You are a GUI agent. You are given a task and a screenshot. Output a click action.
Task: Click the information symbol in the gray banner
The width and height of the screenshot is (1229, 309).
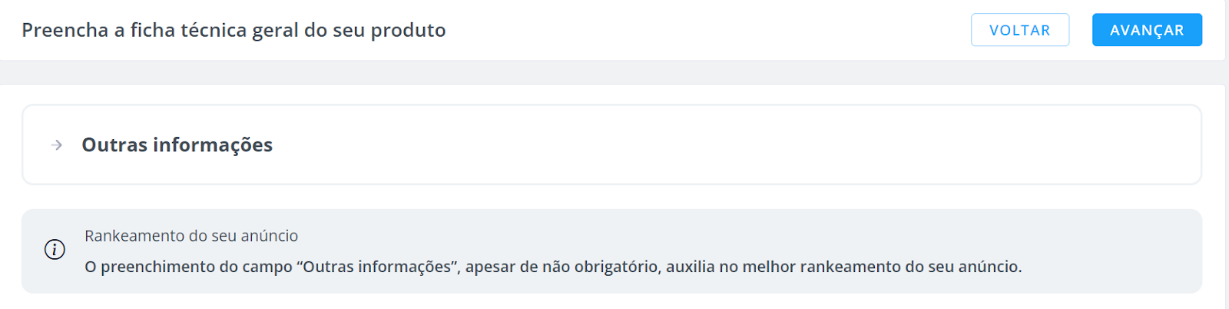(x=55, y=250)
